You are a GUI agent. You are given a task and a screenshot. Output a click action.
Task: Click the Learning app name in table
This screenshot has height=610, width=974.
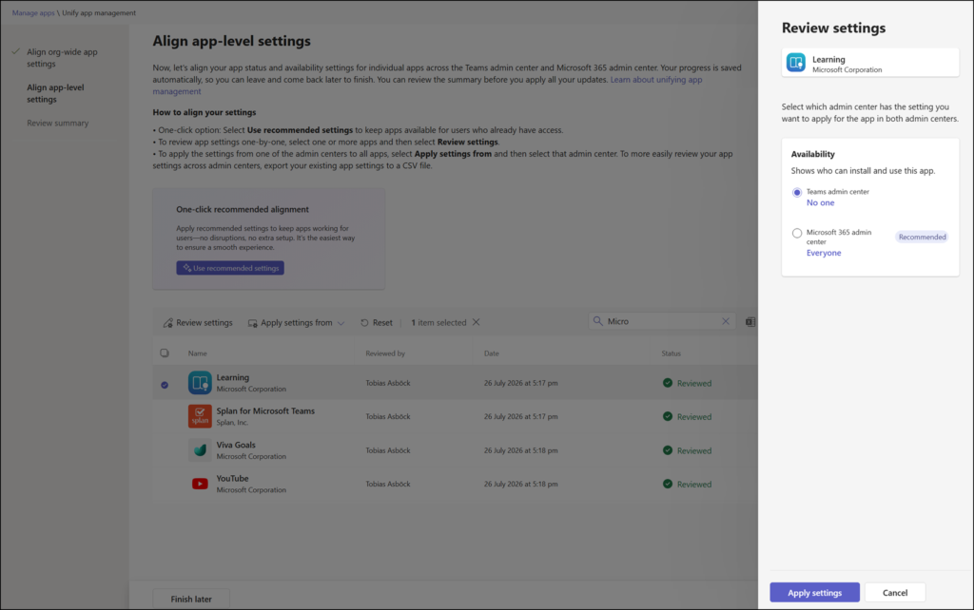click(x=232, y=377)
